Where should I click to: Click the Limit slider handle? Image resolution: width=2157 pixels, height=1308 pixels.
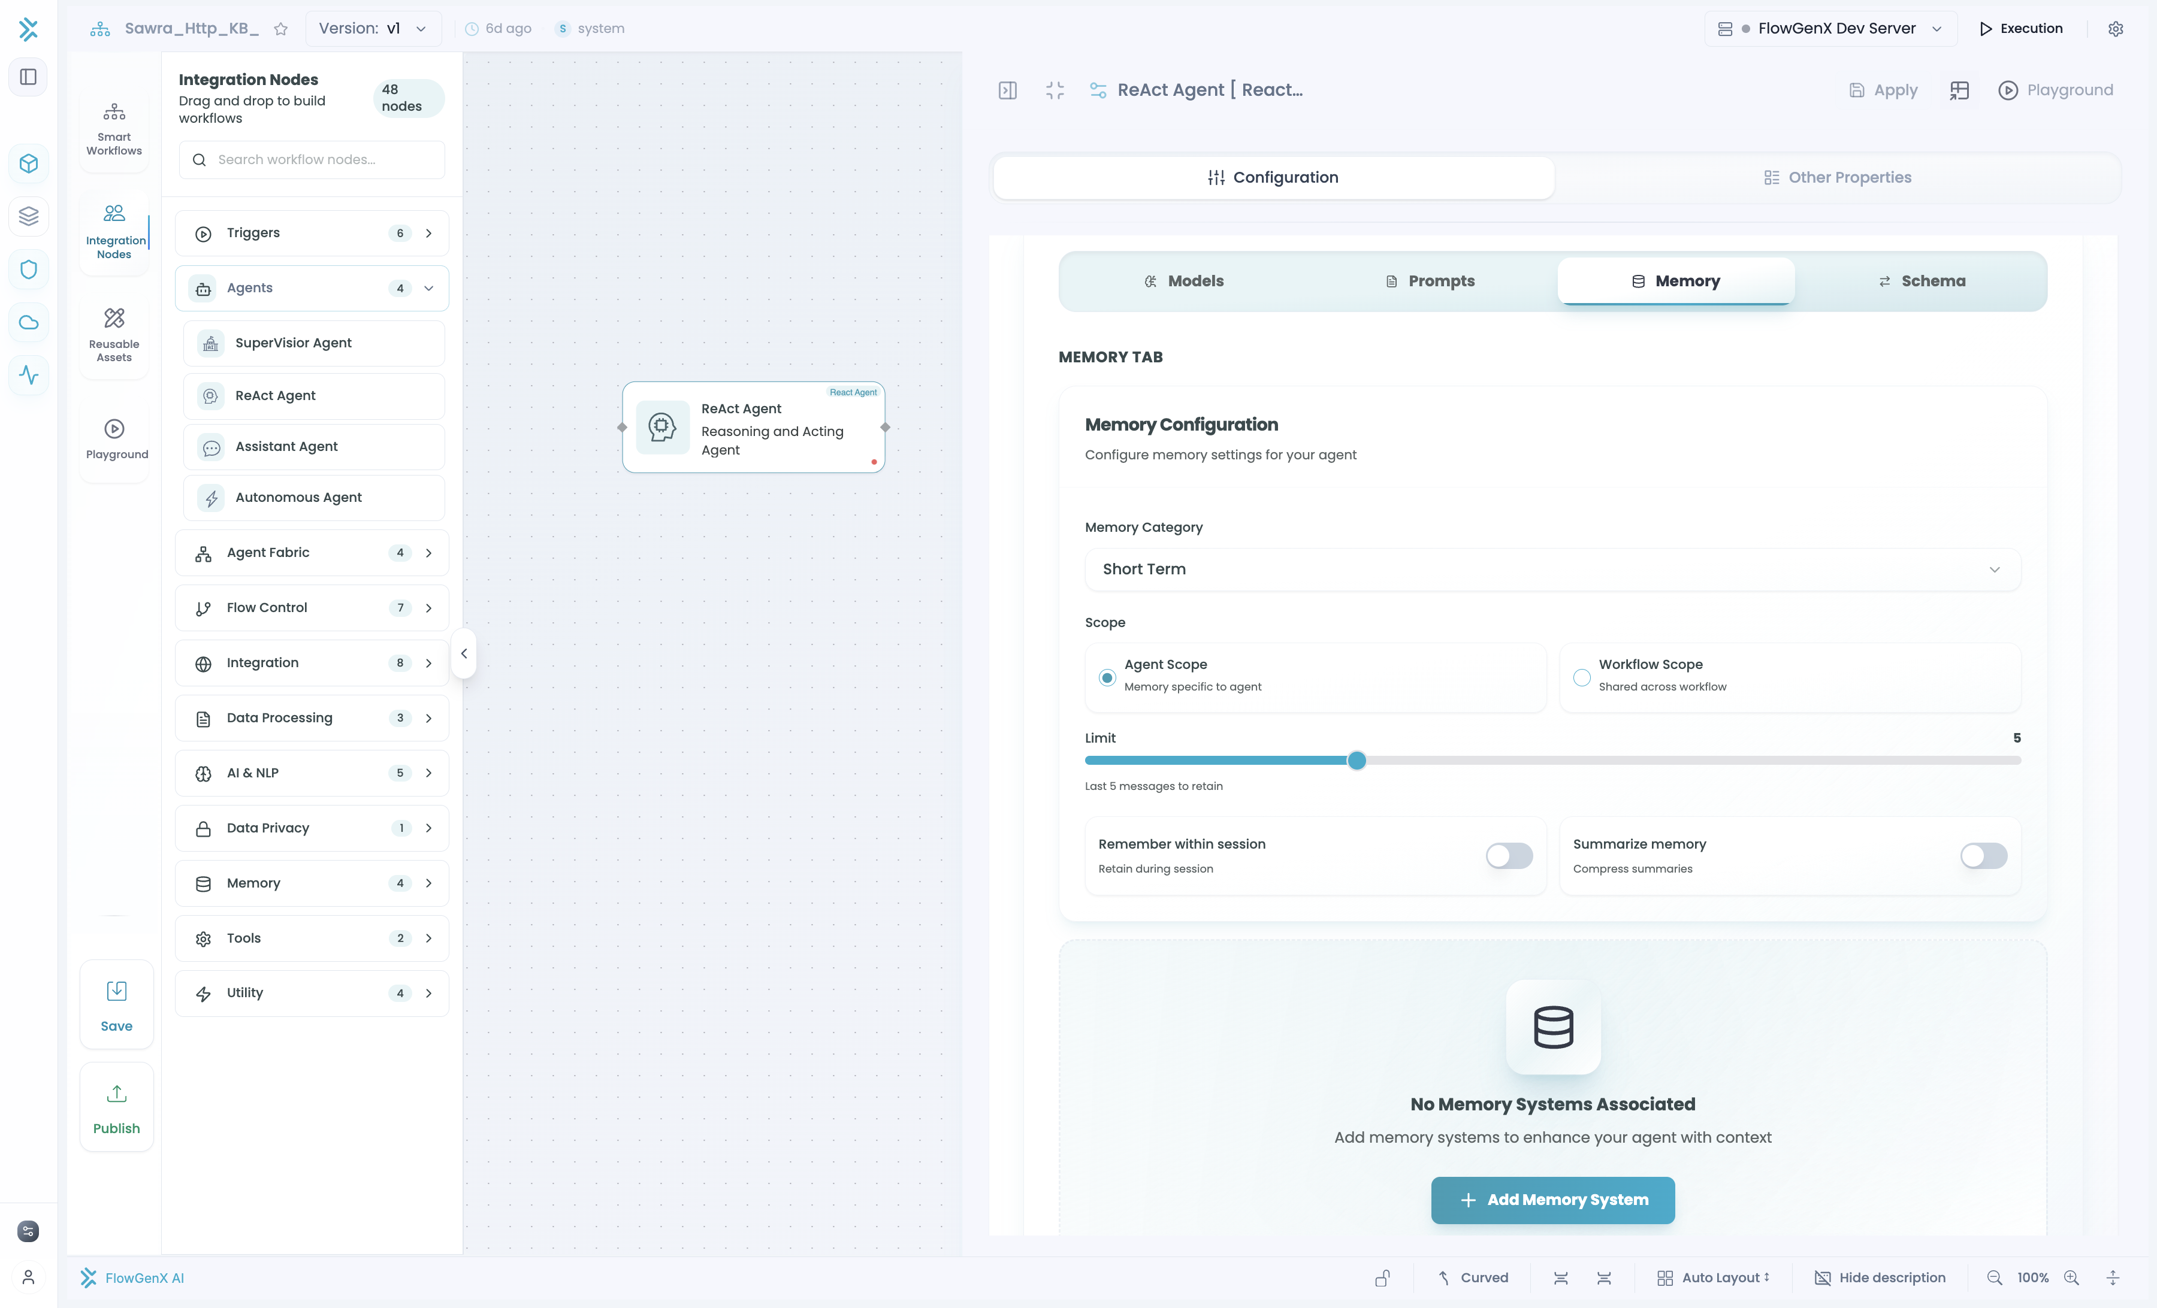click(x=1356, y=760)
